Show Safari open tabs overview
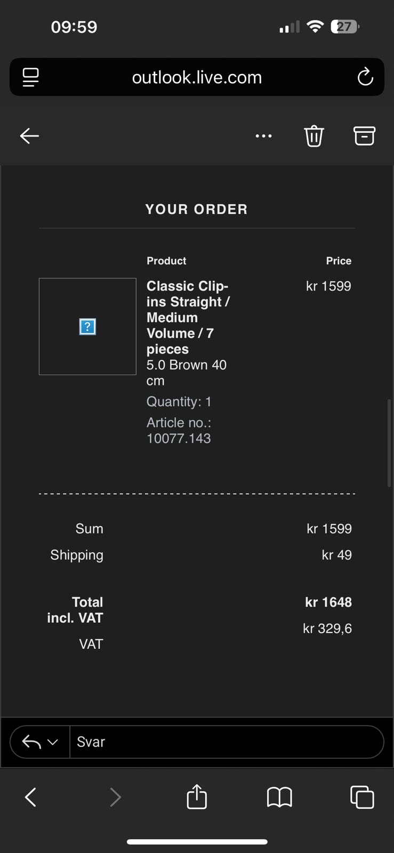 click(362, 797)
